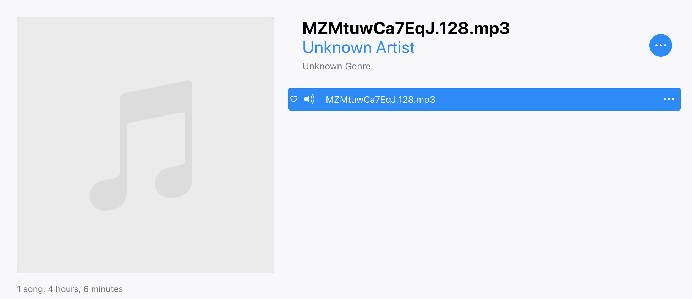
Task: Click the playing indicator beside the track name
Action: pos(309,99)
